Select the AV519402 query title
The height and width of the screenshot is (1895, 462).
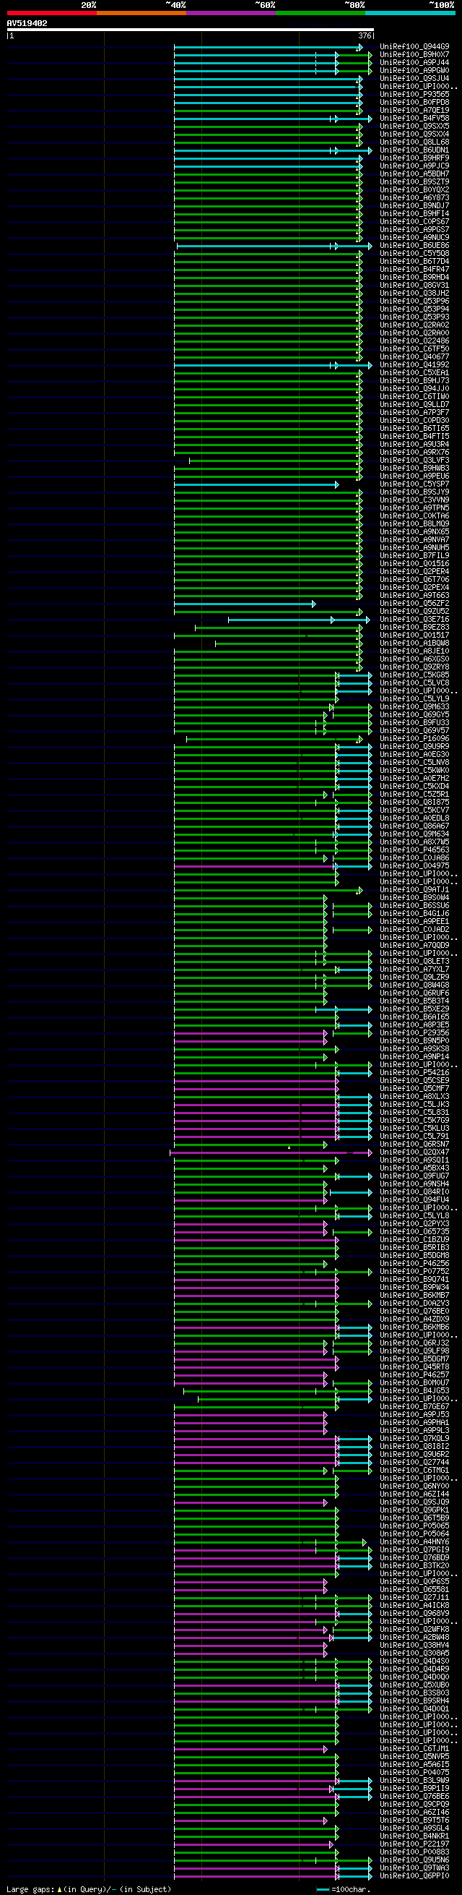click(x=27, y=24)
